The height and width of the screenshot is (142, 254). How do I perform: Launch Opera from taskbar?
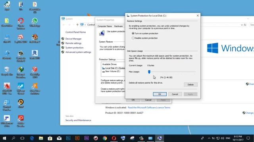click(114, 138)
